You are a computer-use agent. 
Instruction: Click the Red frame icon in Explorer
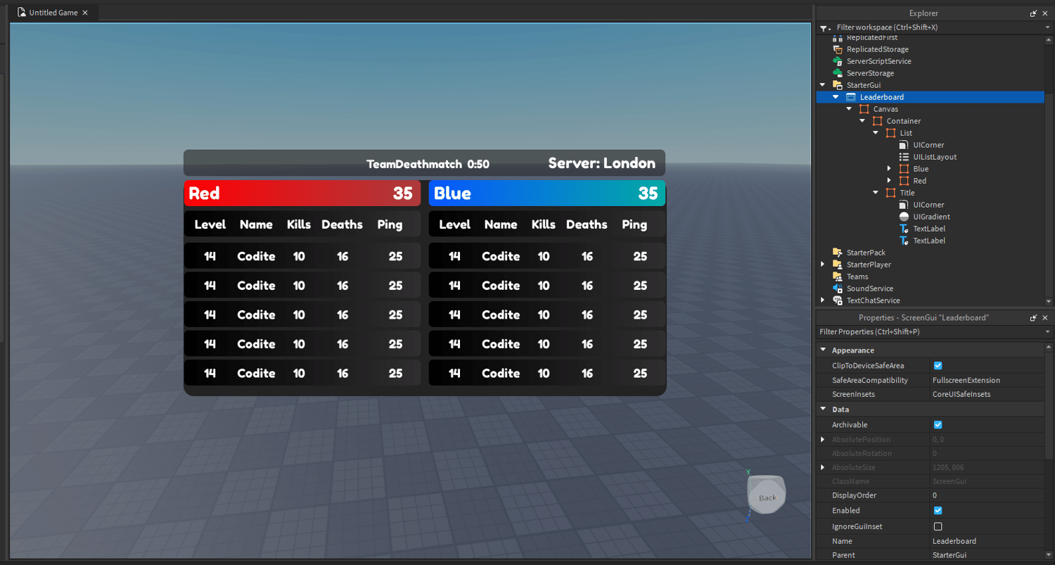click(904, 181)
